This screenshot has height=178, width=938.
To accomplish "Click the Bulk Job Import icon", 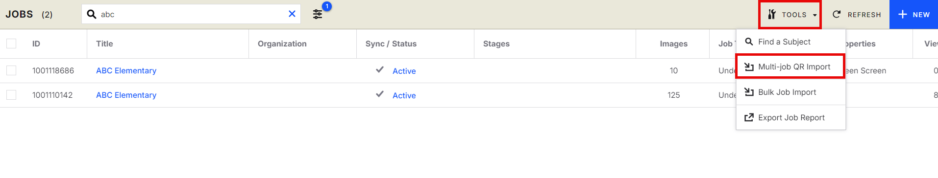I will pos(749,92).
